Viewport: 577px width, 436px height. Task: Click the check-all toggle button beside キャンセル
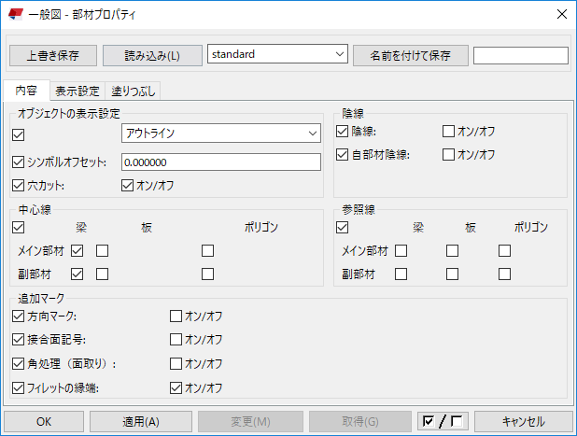tap(443, 421)
